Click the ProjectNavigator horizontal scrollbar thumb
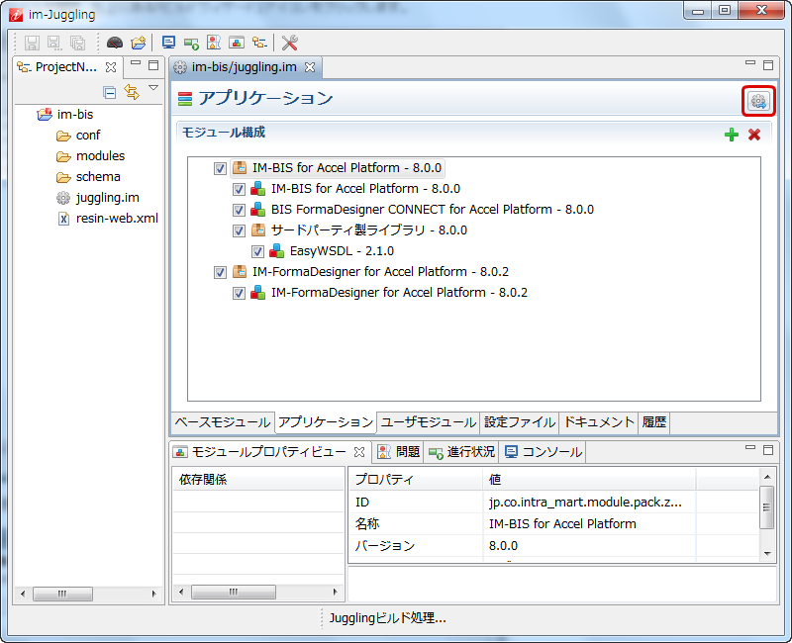The image size is (792, 643). click(62, 594)
